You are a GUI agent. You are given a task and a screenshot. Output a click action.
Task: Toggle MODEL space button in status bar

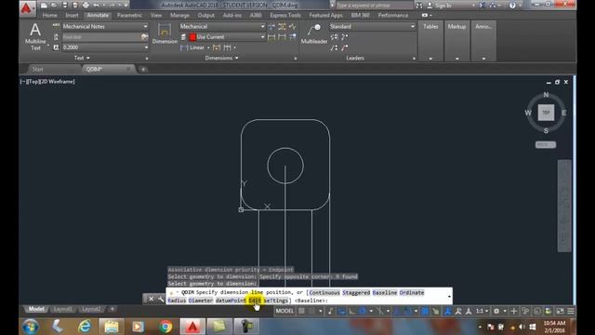[x=284, y=311]
